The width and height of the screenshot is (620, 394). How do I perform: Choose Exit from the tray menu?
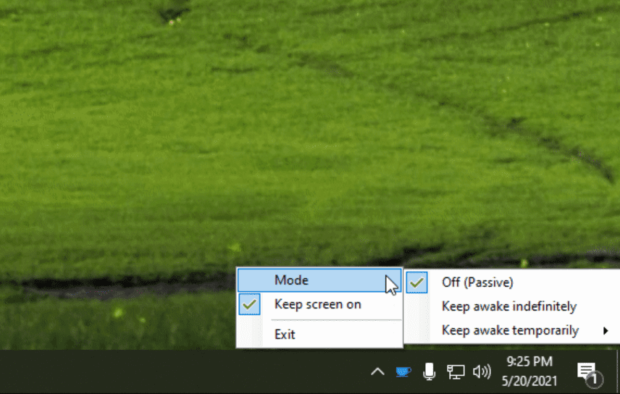(x=319, y=335)
